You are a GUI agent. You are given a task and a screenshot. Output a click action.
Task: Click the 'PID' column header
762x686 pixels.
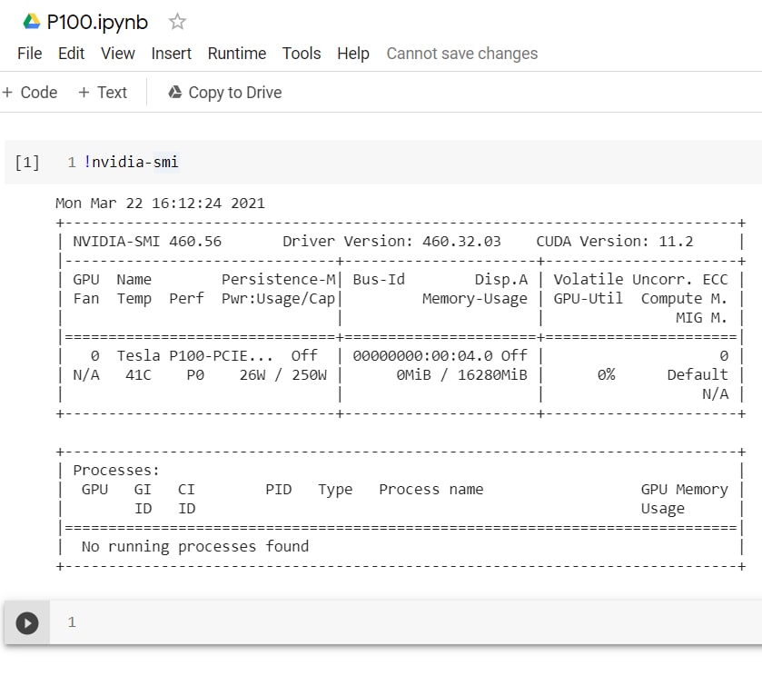click(279, 489)
